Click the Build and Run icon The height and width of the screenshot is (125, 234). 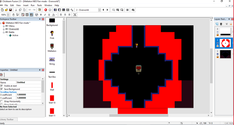pos(133,10)
